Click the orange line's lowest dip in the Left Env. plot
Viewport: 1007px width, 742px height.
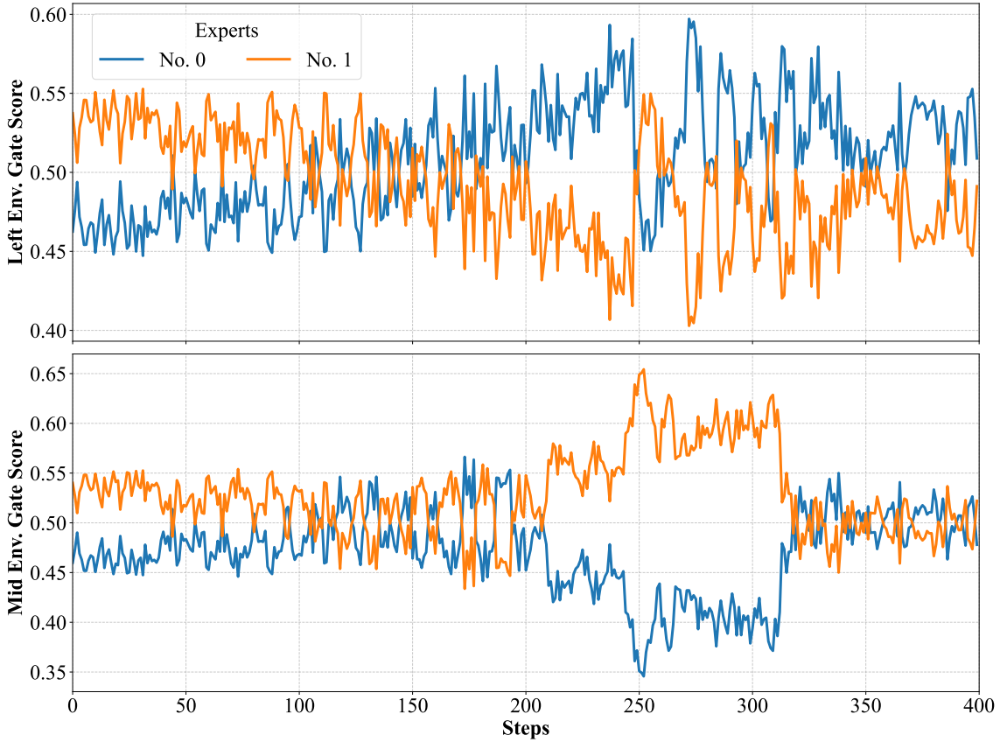click(689, 325)
